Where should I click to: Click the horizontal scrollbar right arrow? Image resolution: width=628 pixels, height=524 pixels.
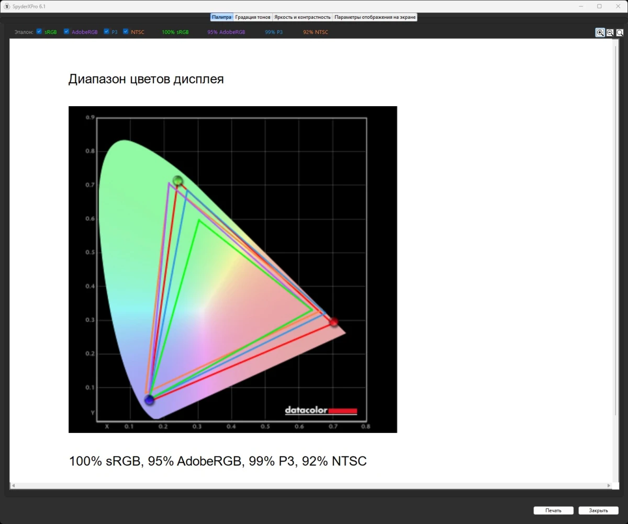point(609,486)
